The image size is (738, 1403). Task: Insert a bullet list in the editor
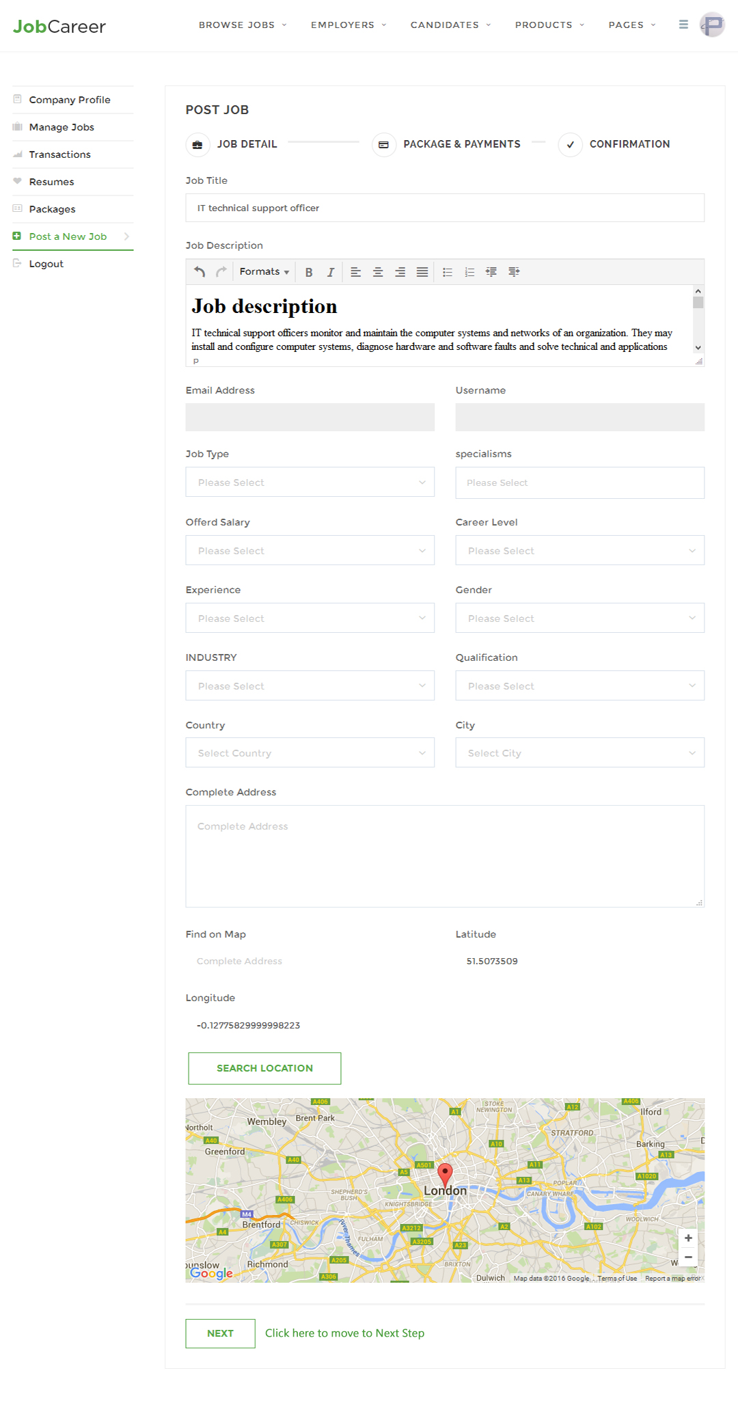click(x=448, y=272)
